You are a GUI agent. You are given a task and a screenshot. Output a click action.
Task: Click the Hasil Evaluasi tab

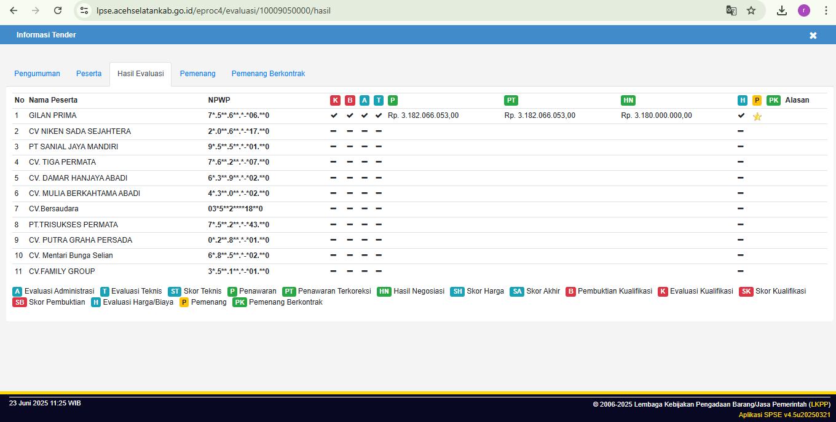pyautogui.click(x=140, y=74)
